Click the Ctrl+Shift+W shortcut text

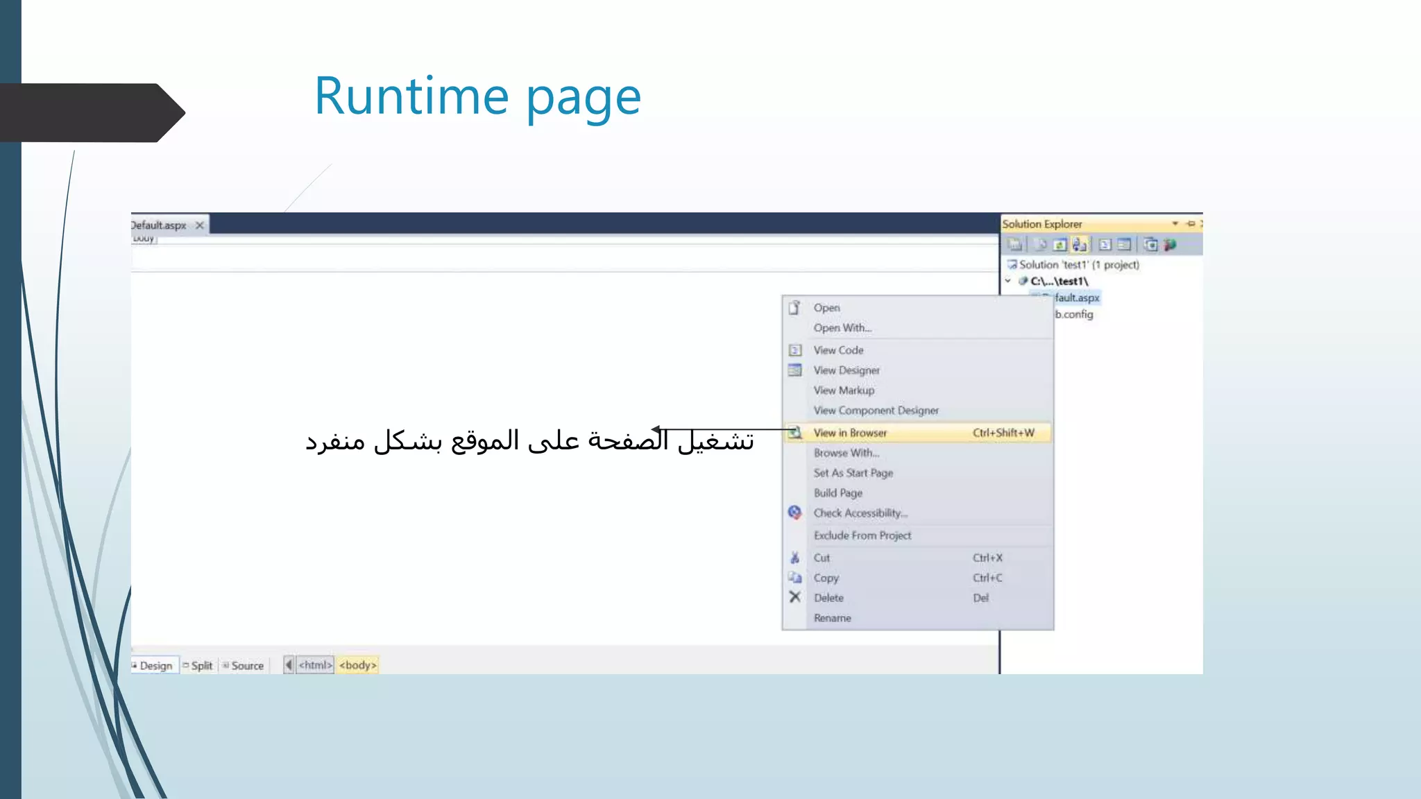click(x=1003, y=433)
